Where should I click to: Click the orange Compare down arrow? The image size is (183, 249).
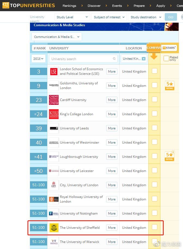(154, 56)
